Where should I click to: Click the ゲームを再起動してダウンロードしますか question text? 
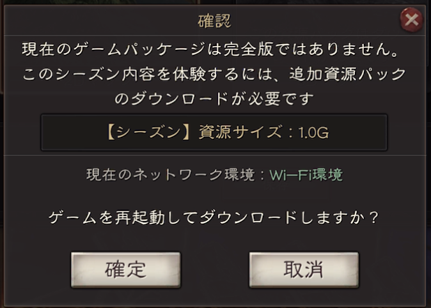(x=214, y=217)
